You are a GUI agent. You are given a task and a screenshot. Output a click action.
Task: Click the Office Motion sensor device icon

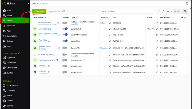click(x=35, y=35)
